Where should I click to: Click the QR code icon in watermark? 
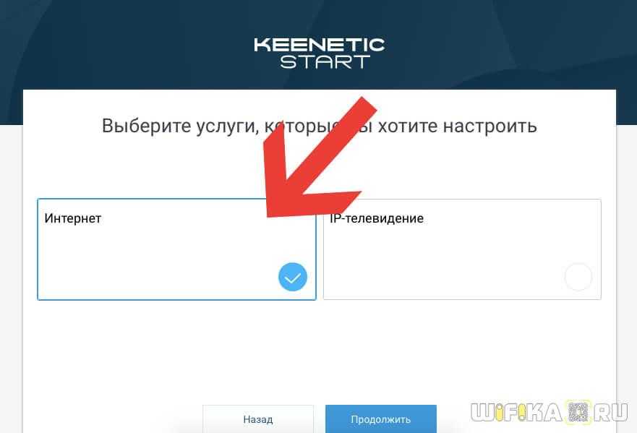(578, 412)
